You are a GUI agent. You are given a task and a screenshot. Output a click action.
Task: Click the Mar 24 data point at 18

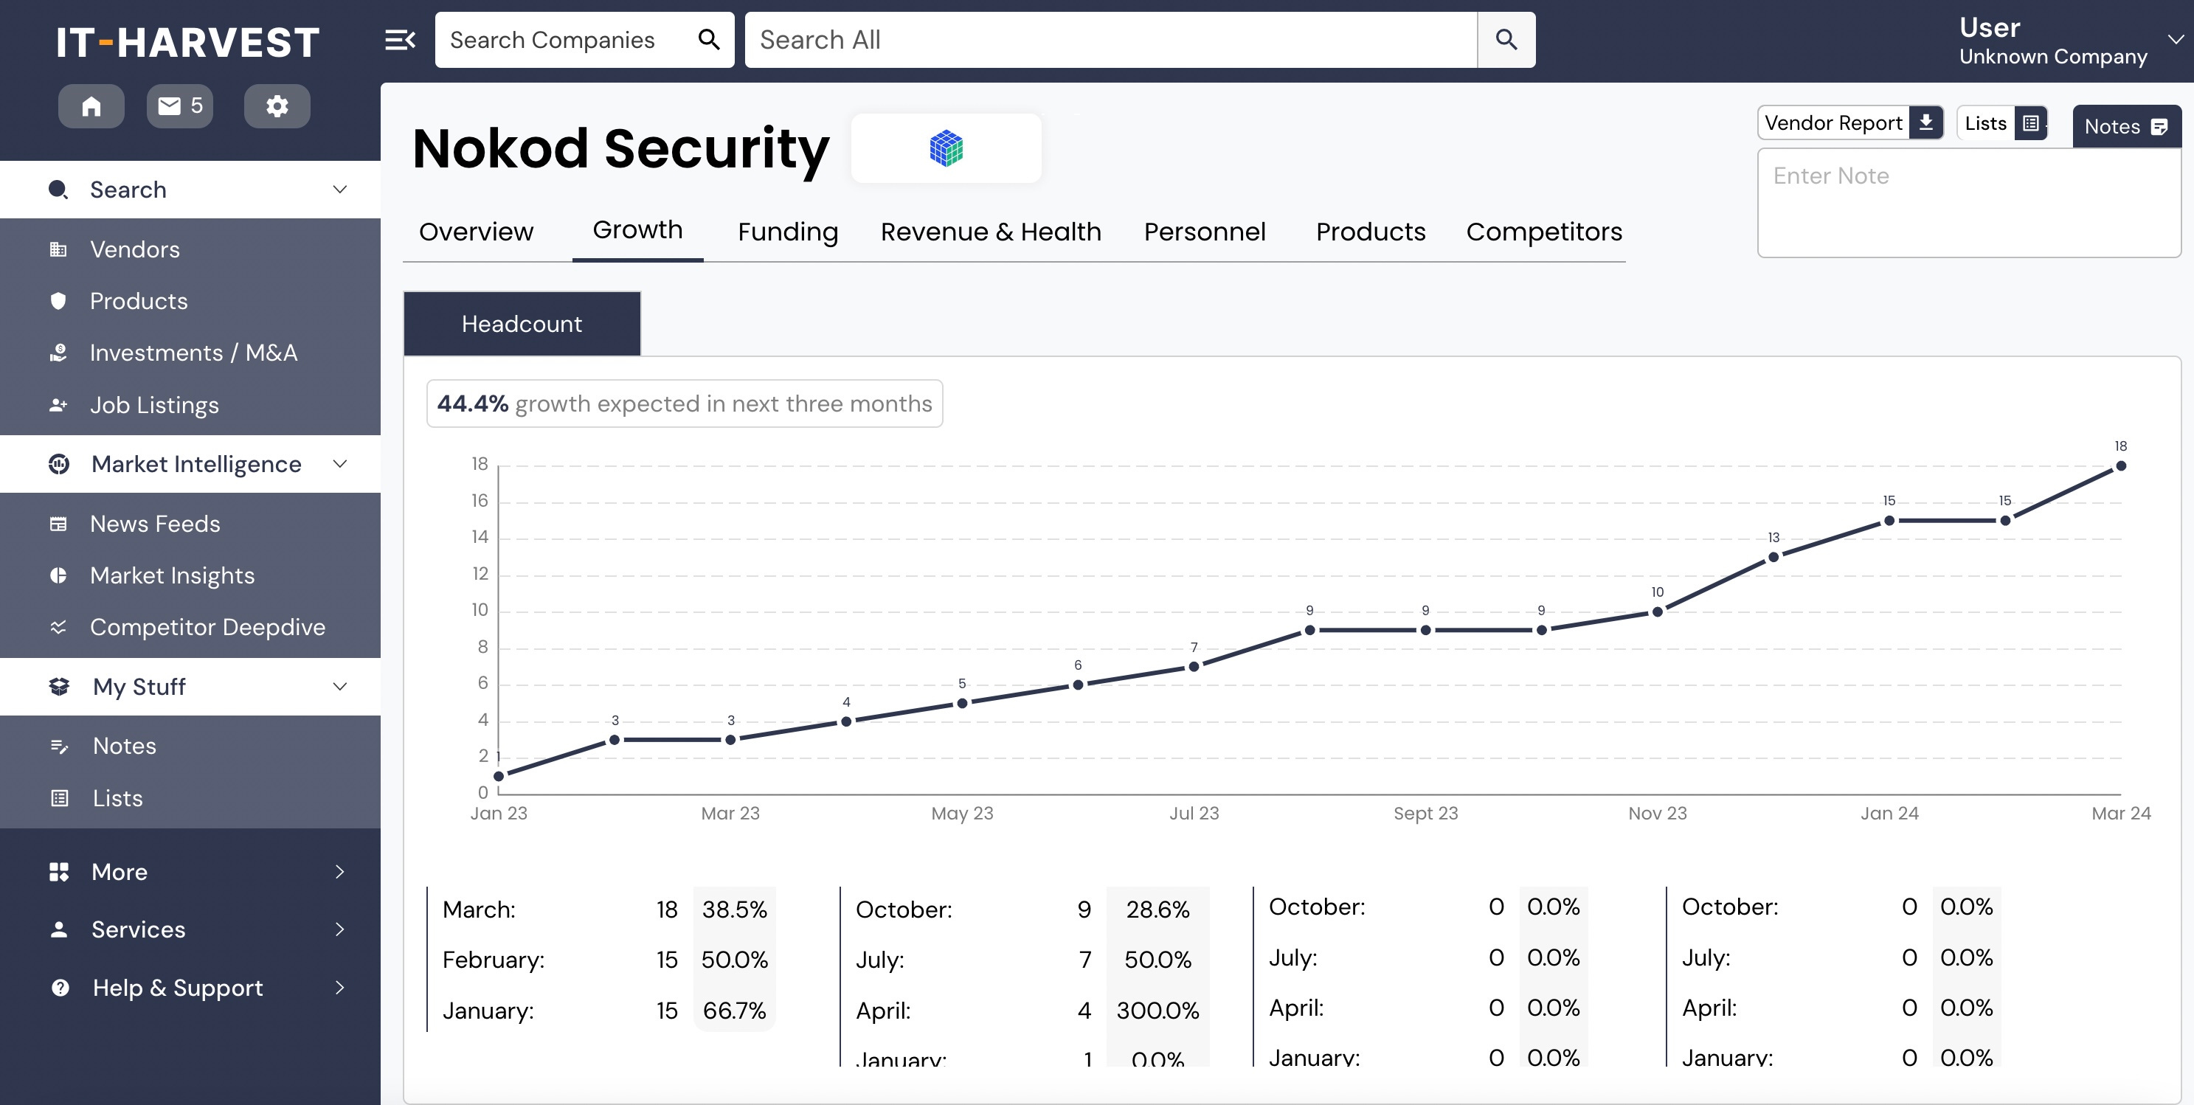tap(2121, 465)
